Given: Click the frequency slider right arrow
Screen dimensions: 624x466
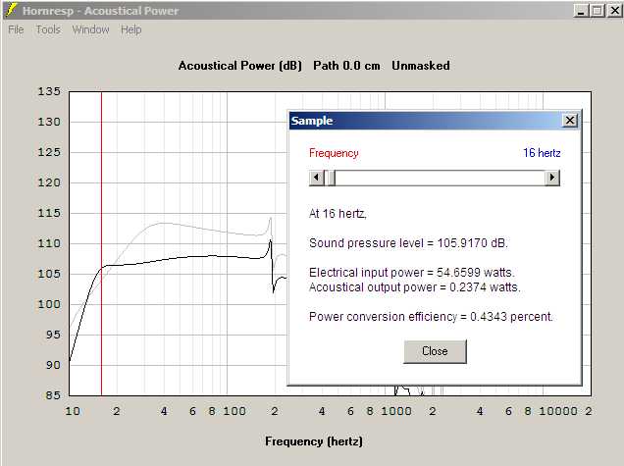Looking at the screenshot, I should click(552, 178).
